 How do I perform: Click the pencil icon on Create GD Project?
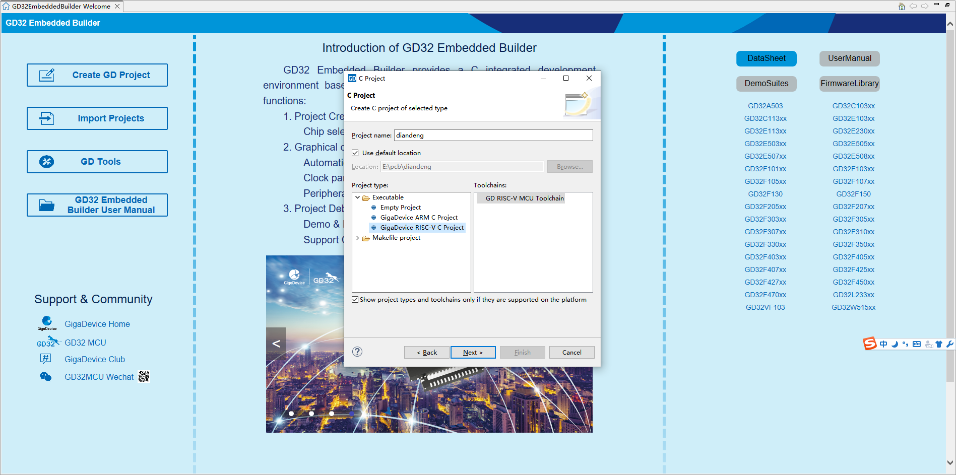click(47, 75)
